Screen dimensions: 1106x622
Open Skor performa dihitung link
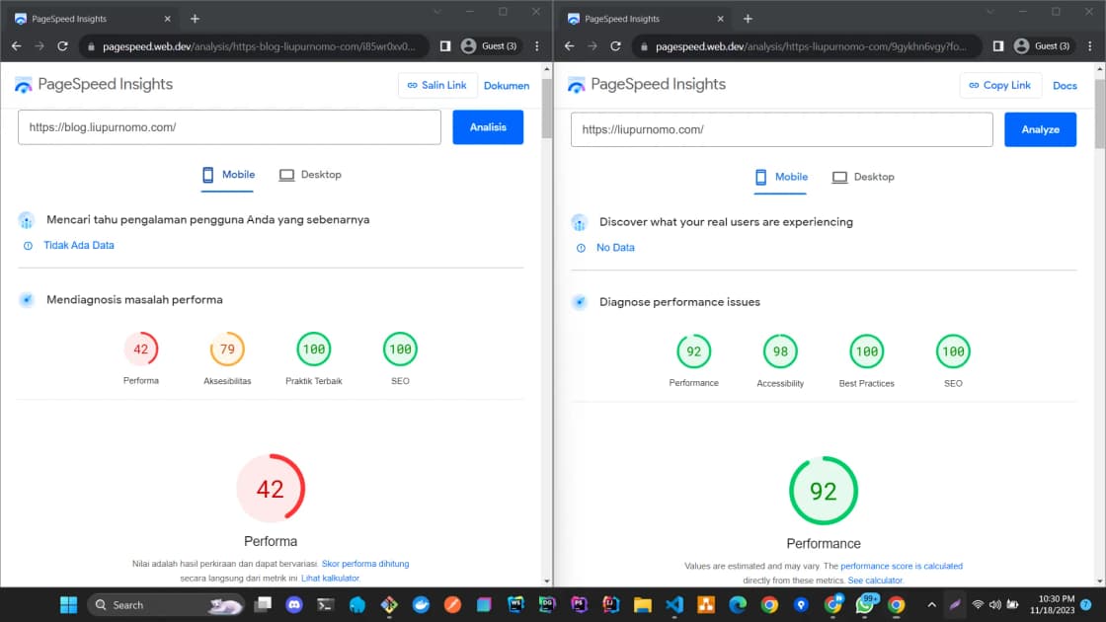tap(365, 564)
